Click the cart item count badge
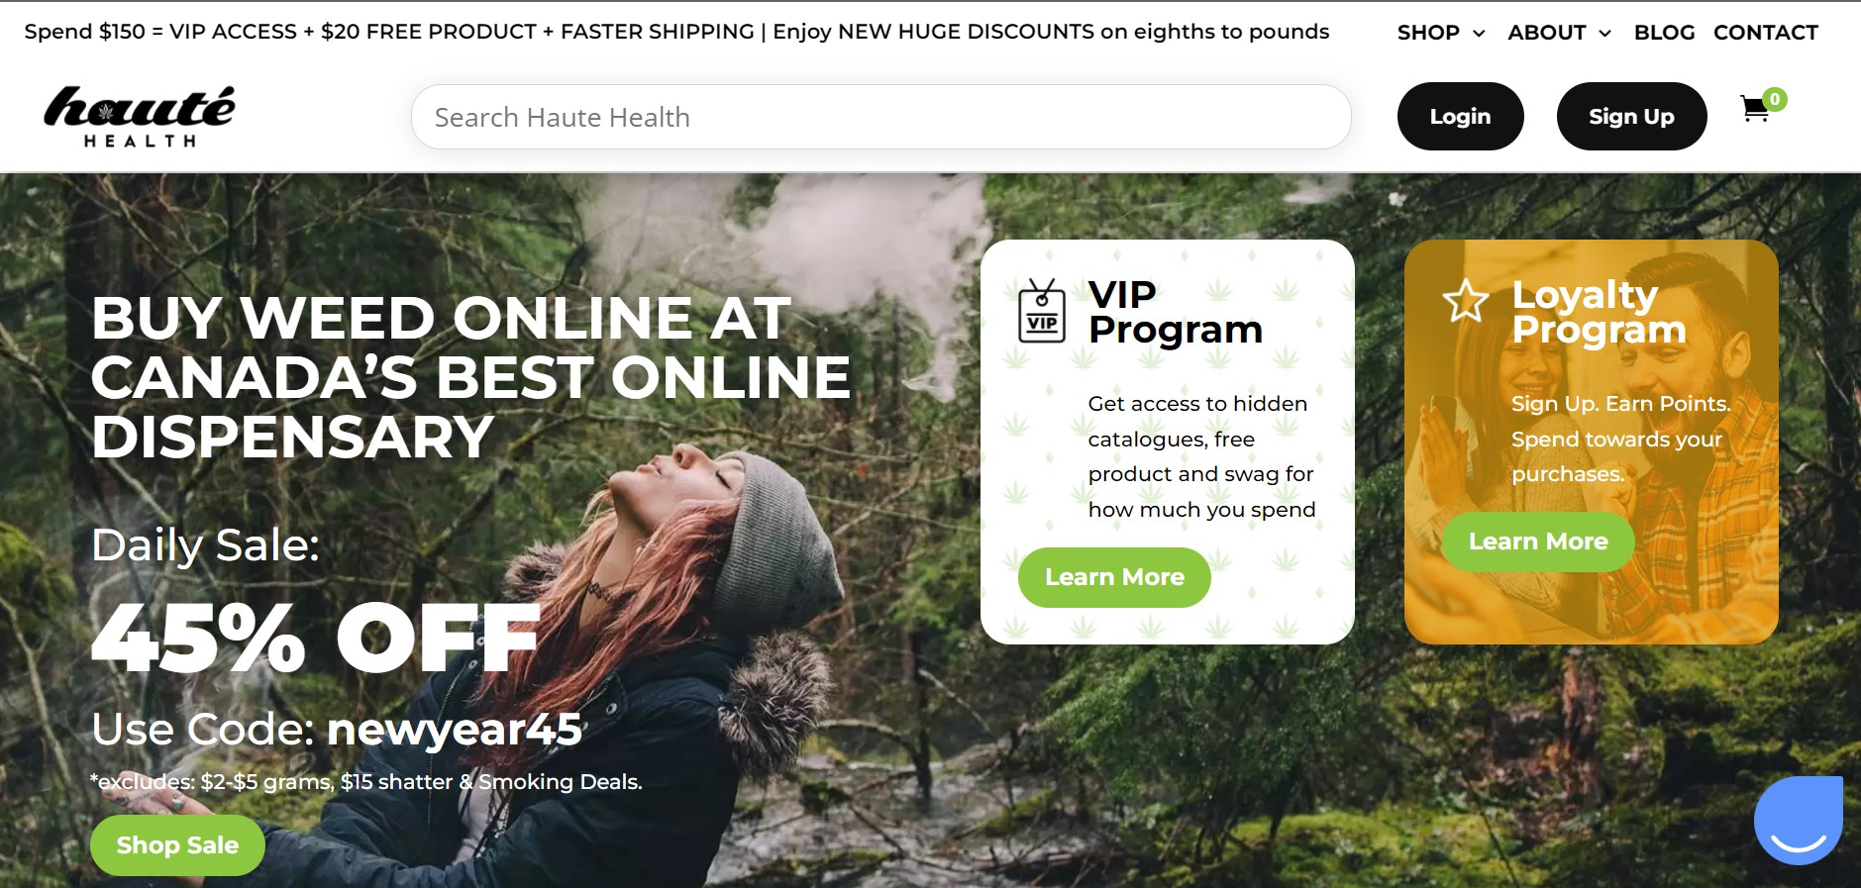The image size is (1861, 888). point(1775,99)
